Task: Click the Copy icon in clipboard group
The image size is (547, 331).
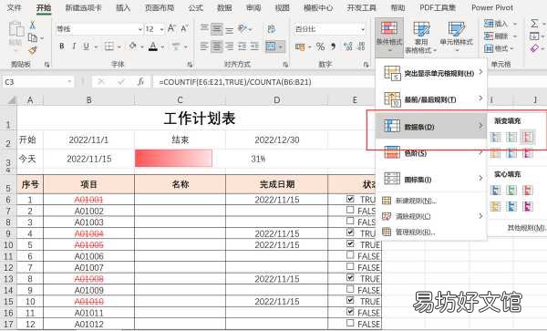Action: [x=33, y=37]
